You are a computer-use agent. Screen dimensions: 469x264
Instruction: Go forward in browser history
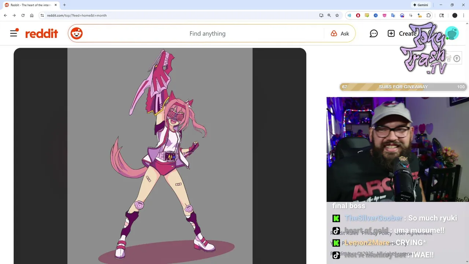pos(14,15)
